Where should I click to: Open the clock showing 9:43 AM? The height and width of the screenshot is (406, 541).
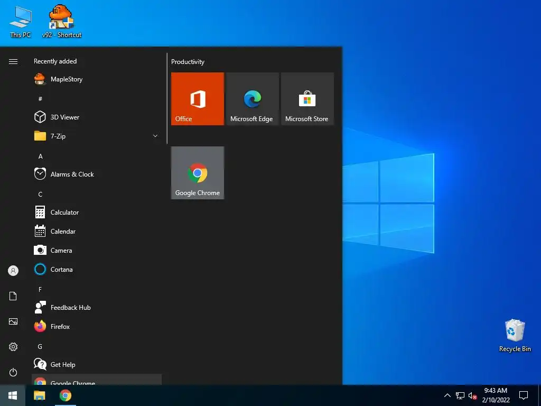point(496,395)
